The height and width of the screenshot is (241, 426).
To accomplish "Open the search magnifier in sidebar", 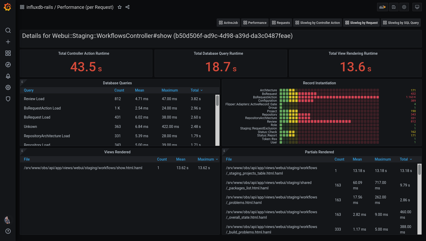I will [8, 30].
